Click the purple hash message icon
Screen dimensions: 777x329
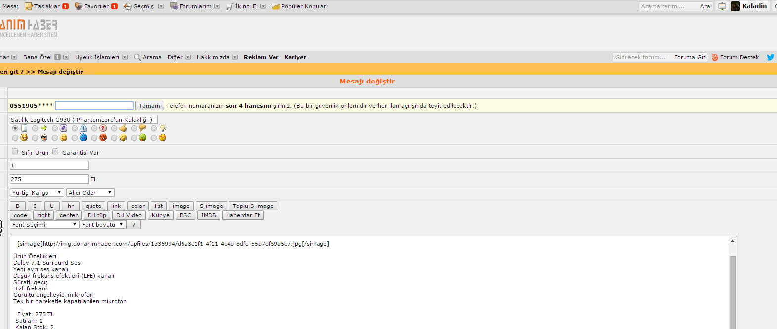63,128
